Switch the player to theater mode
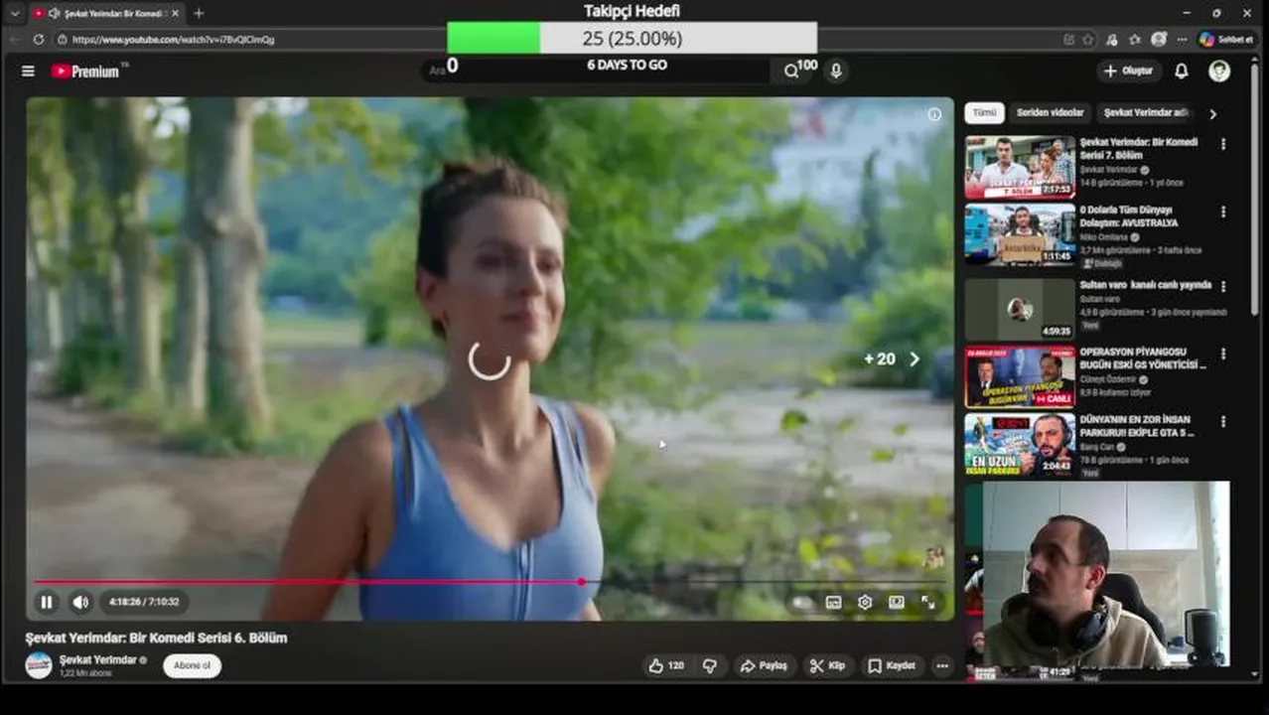 (x=897, y=602)
